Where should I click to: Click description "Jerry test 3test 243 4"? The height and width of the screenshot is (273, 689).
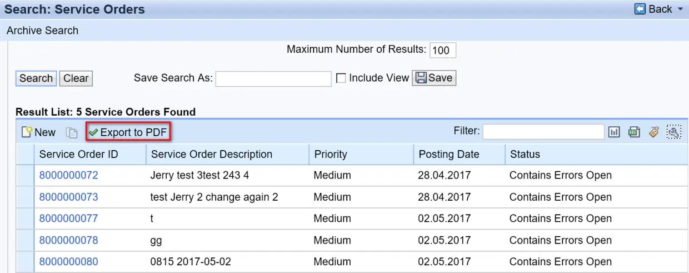[199, 175]
